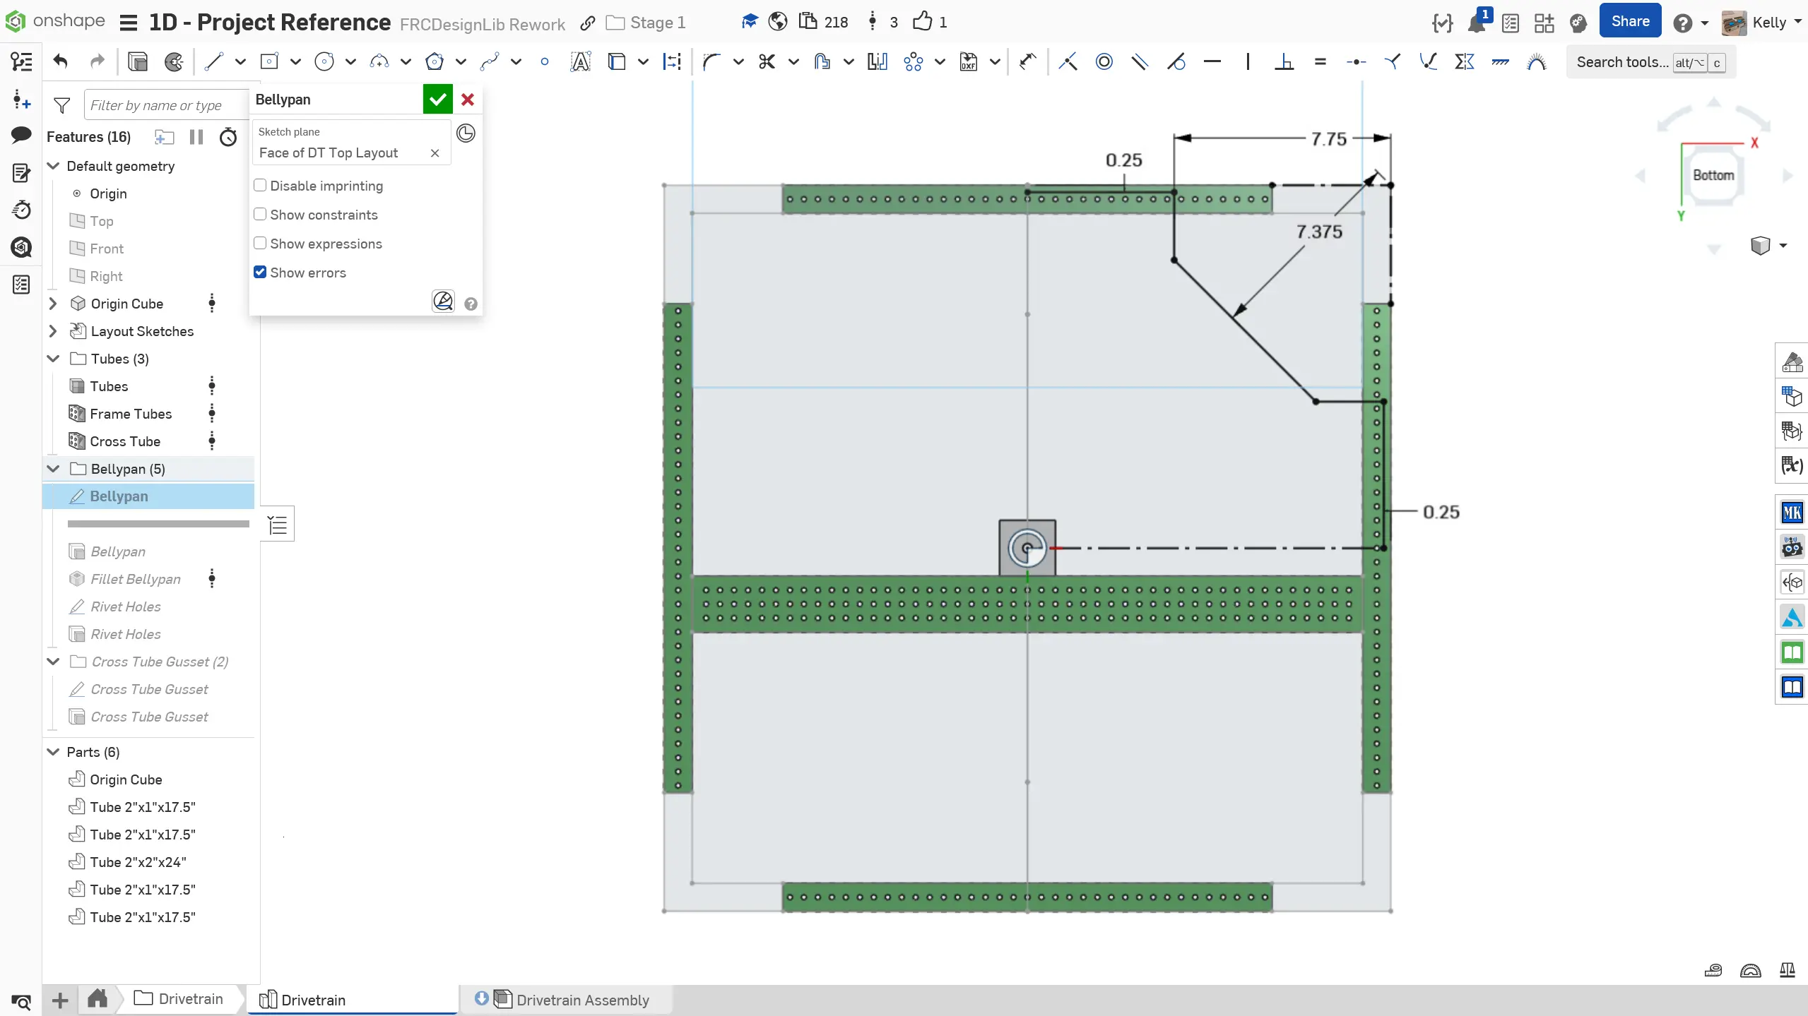Viewport: 1808px width, 1016px height.
Task: Choose the Sketch fillet tool
Action: pos(711,62)
